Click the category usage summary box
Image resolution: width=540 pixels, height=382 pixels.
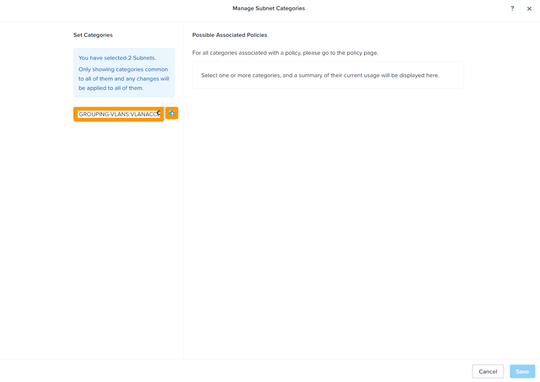[328, 75]
